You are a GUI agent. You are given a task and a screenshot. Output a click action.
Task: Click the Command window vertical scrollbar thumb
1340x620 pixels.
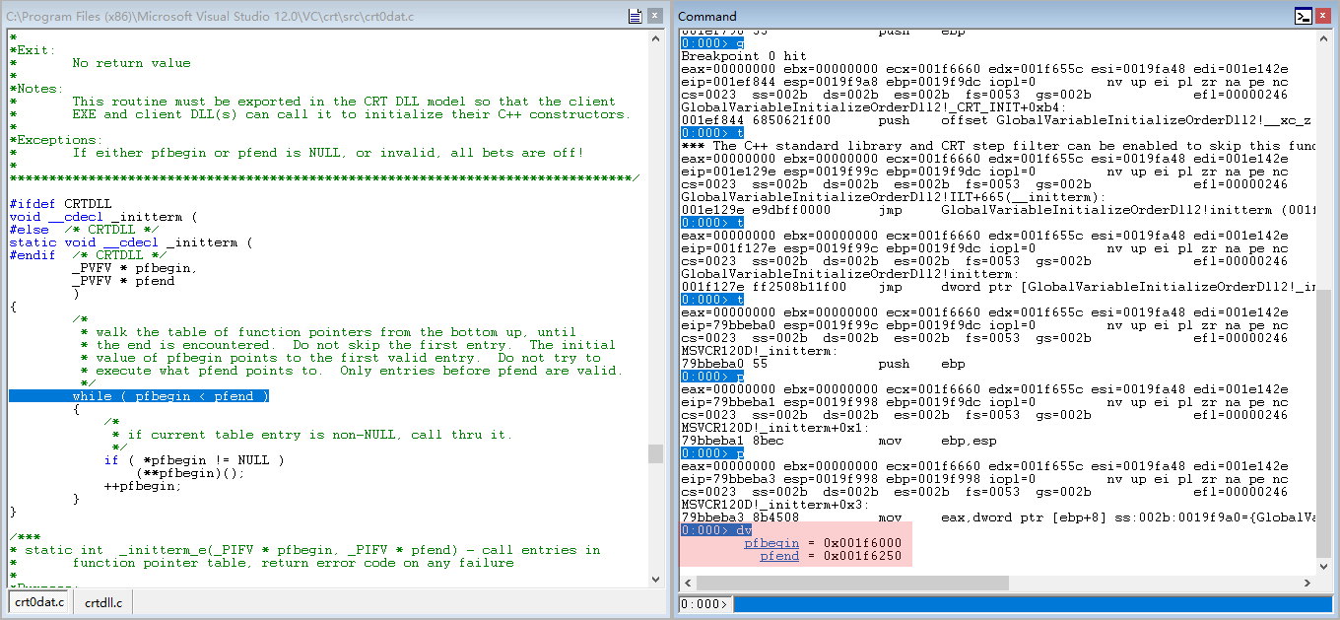click(1323, 424)
